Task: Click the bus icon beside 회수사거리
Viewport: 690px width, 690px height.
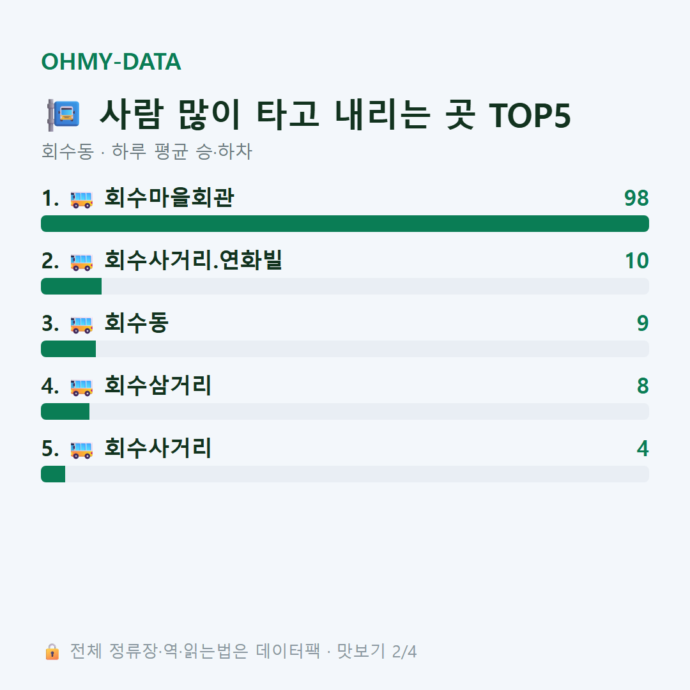Action: click(x=82, y=449)
